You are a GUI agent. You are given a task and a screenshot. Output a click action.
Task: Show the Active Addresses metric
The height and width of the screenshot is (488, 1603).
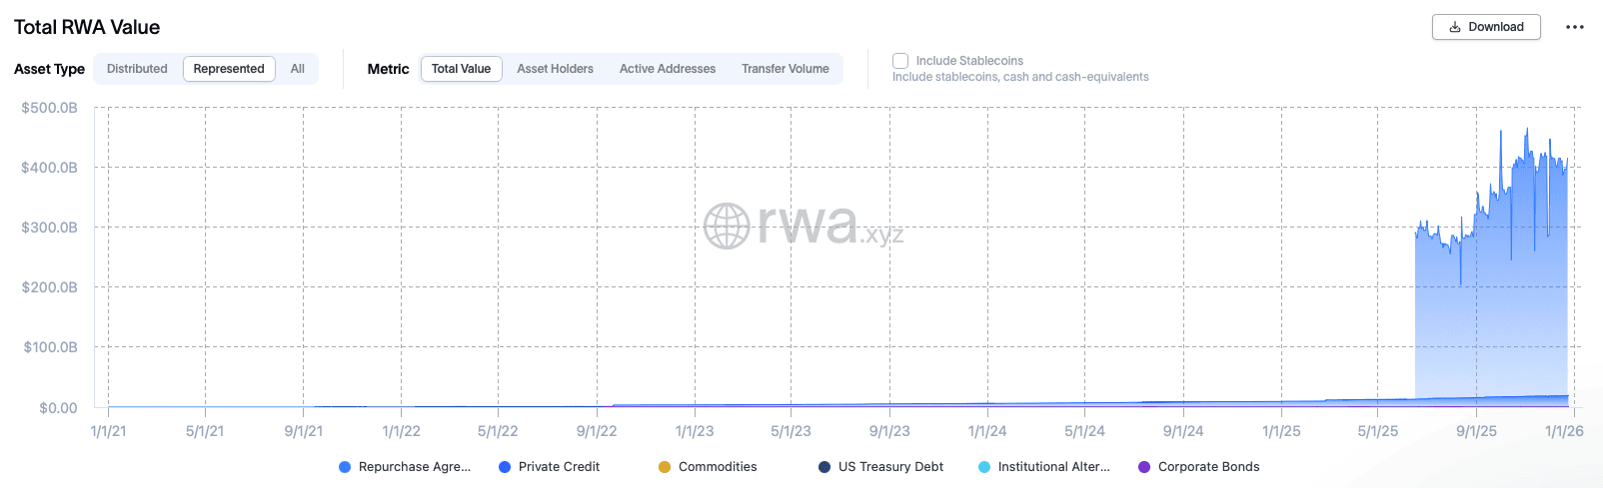pyautogui.click(x=667, y=69)
